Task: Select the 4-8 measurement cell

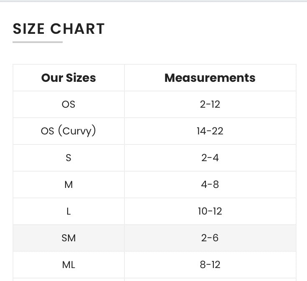Action: click(210, 185)
